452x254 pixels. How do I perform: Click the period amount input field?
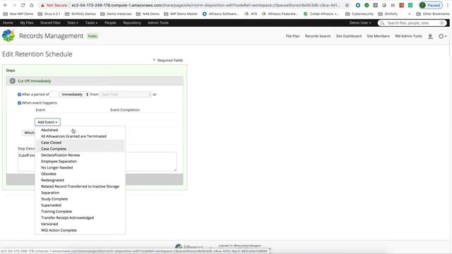tap(54, 95)
